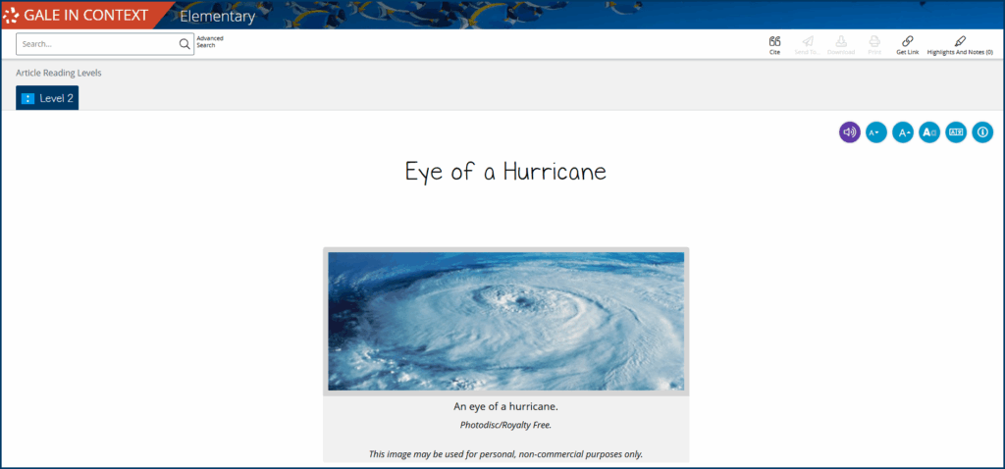
Task: Click the Cite quotation mark icon
Action: tap(774, 42)
